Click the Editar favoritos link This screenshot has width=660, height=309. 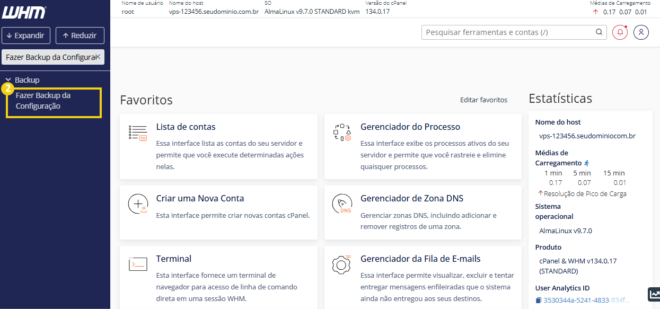tap(483, 100)
